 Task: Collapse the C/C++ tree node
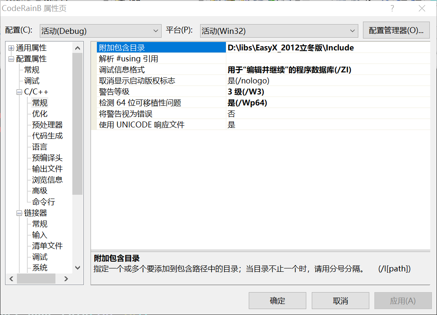click(19, 92)
